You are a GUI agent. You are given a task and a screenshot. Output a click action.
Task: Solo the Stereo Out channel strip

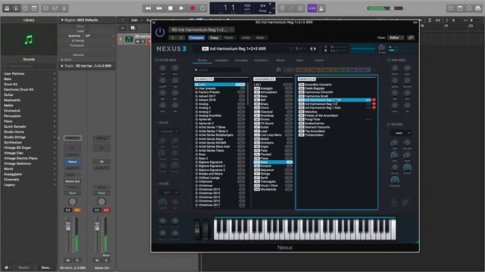point(106,260)
